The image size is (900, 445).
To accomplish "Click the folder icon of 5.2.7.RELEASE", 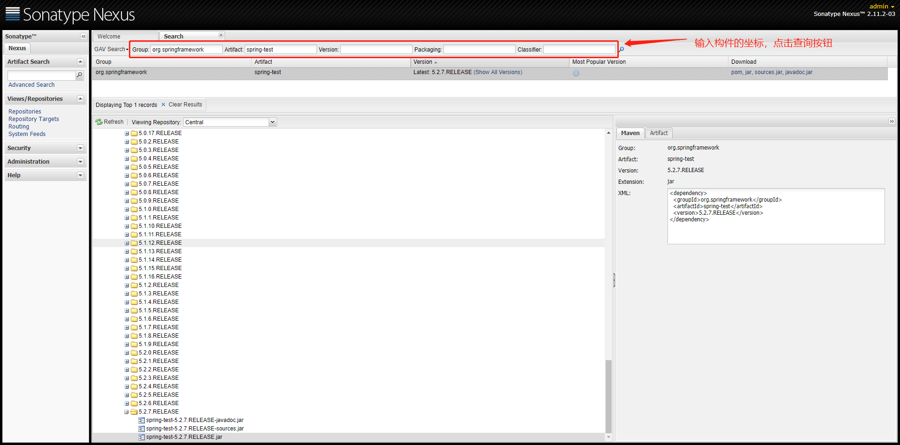I will [x=134, y=412].
